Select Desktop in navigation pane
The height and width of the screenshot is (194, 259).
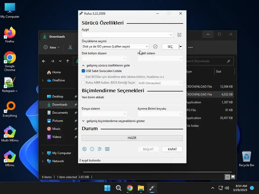[x=58, y=96]
